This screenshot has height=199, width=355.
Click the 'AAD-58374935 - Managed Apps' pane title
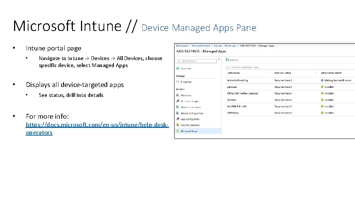[x=201, y=51]
